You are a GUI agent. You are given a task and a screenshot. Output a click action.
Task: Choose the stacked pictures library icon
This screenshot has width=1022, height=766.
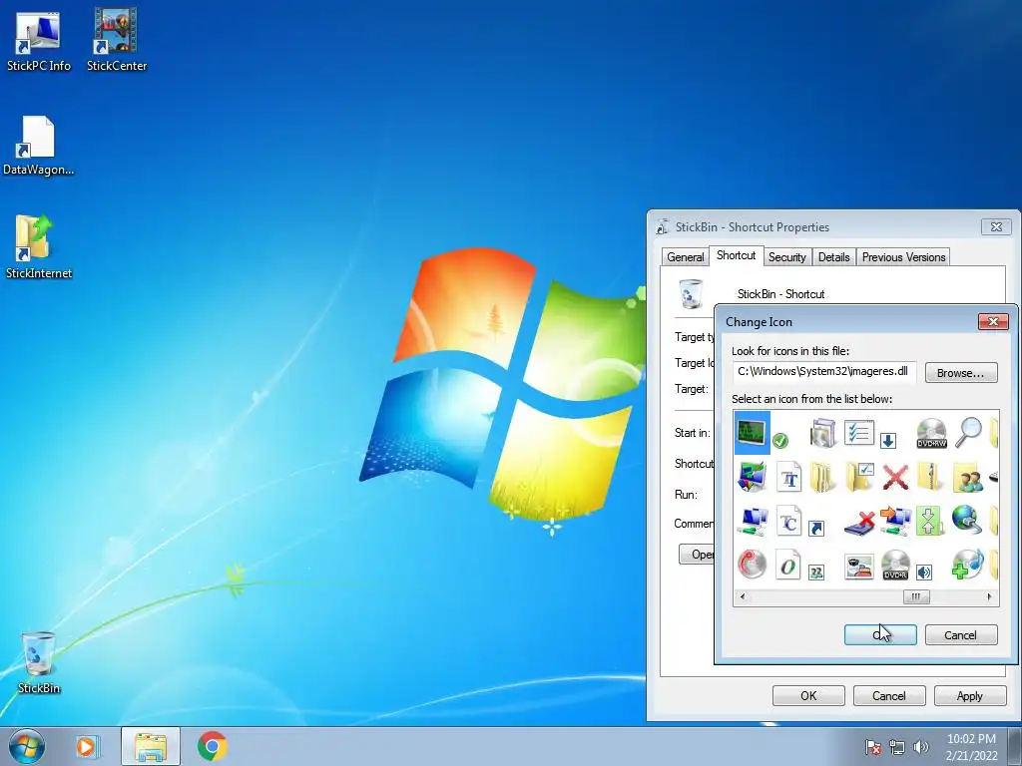pyautogui.click(x=822, y=433)
